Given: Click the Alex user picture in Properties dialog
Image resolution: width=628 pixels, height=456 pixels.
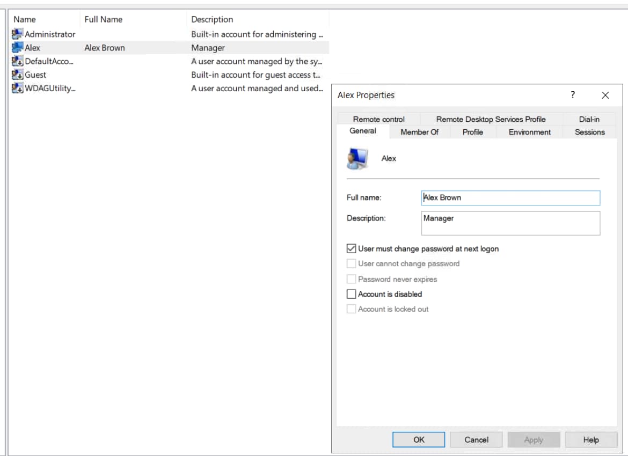Looking at the screenshot, I should tap(357, 159).
